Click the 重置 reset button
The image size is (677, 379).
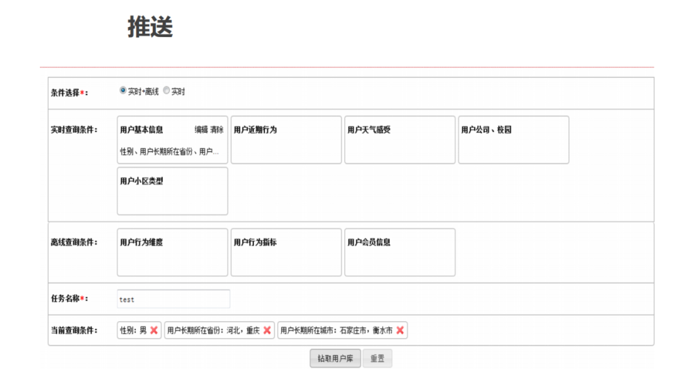click(x=376, y=358)
